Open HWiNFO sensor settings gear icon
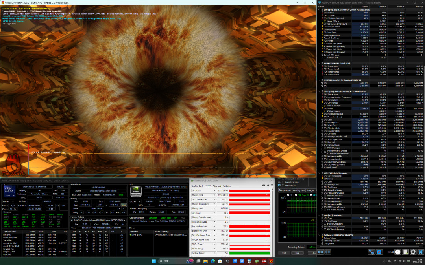 tap(413, 252)
